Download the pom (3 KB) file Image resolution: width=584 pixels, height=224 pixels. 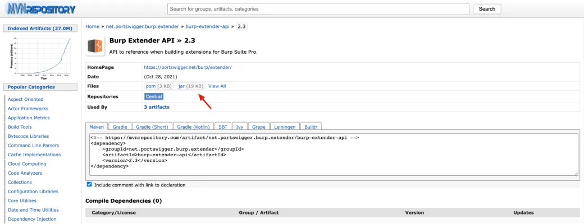pos(159,86)
